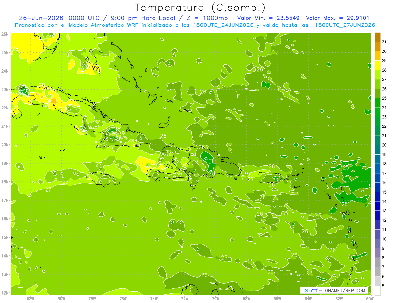Click the '20' label on the color scale

pyautogui.click(x=384, y=145)
